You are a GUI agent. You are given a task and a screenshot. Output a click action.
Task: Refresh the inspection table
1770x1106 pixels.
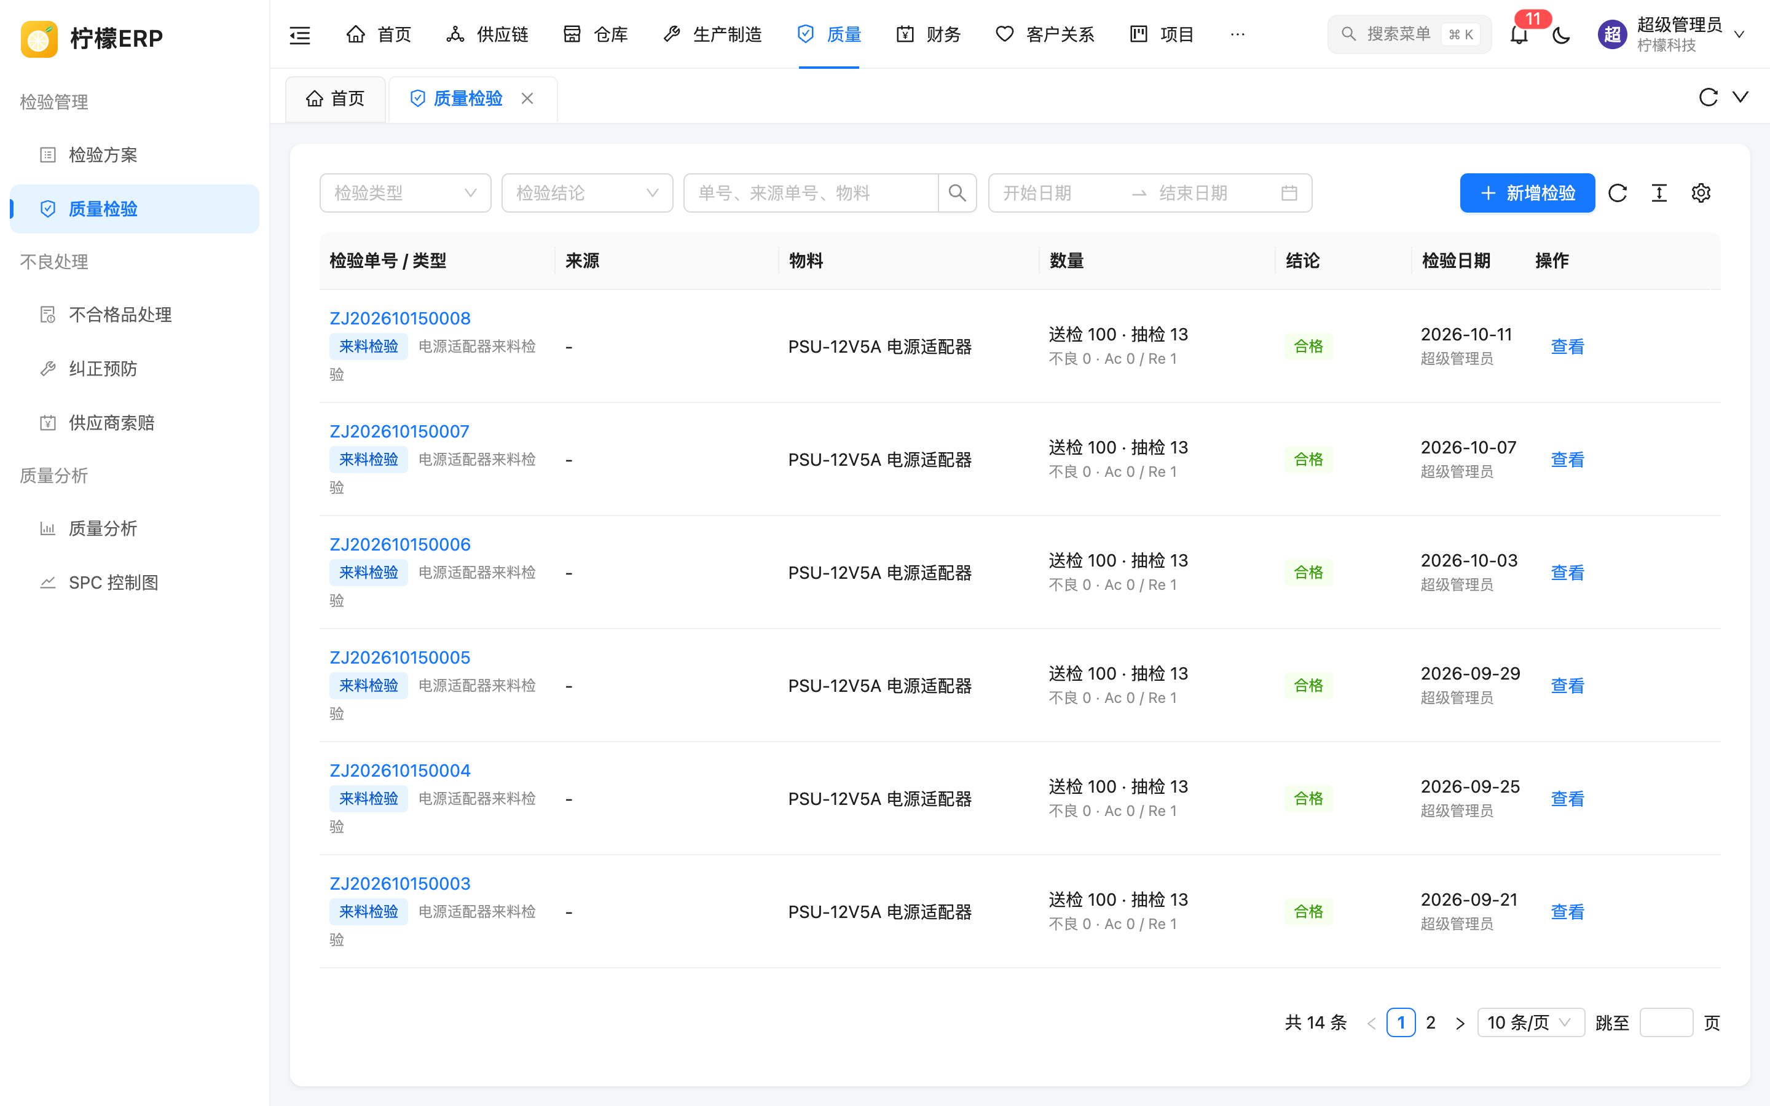[1618, 193]
